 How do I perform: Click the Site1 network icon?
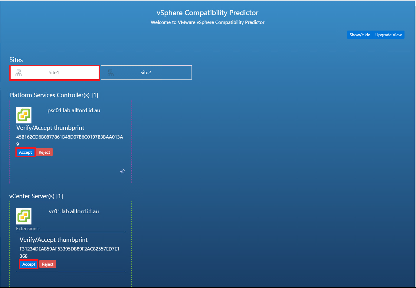pos(19,73)
